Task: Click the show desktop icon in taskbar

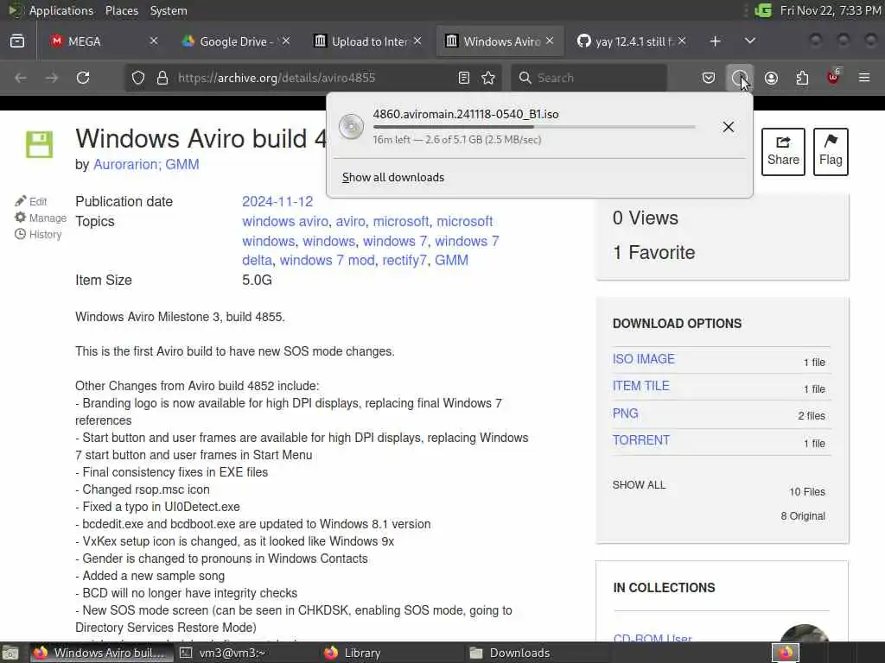Action: point(10,653)
